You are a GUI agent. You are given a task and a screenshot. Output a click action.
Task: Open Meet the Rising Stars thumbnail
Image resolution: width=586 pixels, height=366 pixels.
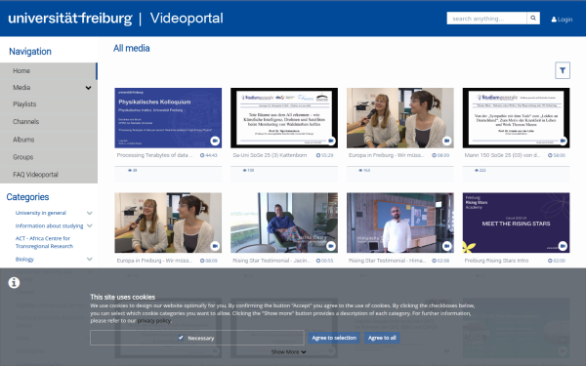pyautogui.click(x=516, y=223)
